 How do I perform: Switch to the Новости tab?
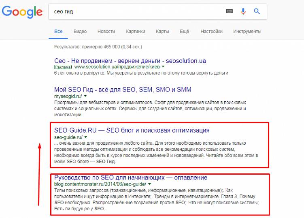[x=106, y=31]
